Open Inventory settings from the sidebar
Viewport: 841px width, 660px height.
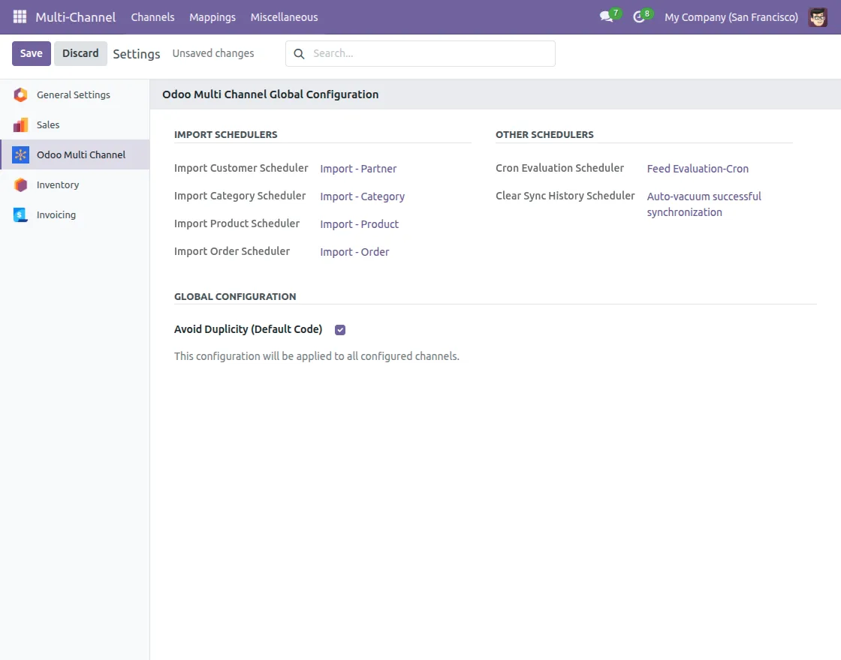point(59,184)
